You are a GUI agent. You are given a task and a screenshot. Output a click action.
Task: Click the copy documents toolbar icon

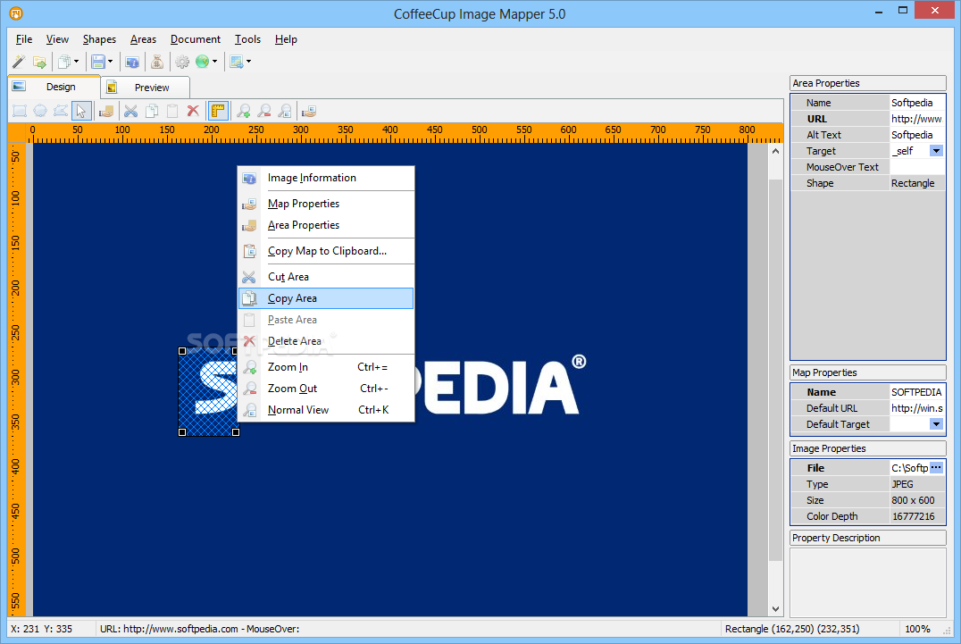(x=63, y=62)
